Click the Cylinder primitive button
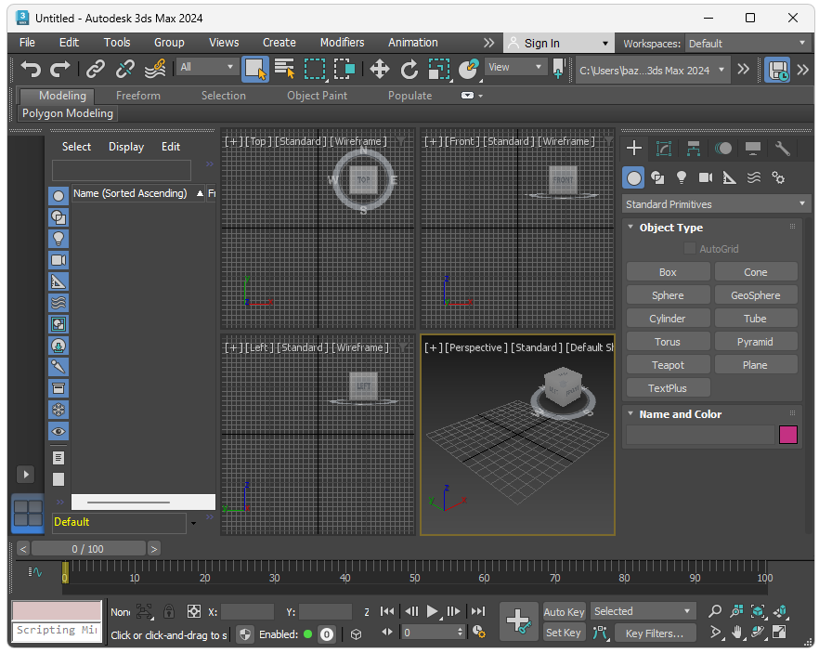This screenshot has height=653, width=819. click(x=668, y=319)
